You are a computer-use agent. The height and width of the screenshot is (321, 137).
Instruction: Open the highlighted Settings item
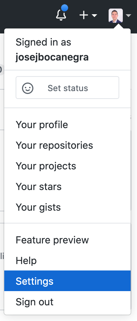coord(67,281)
